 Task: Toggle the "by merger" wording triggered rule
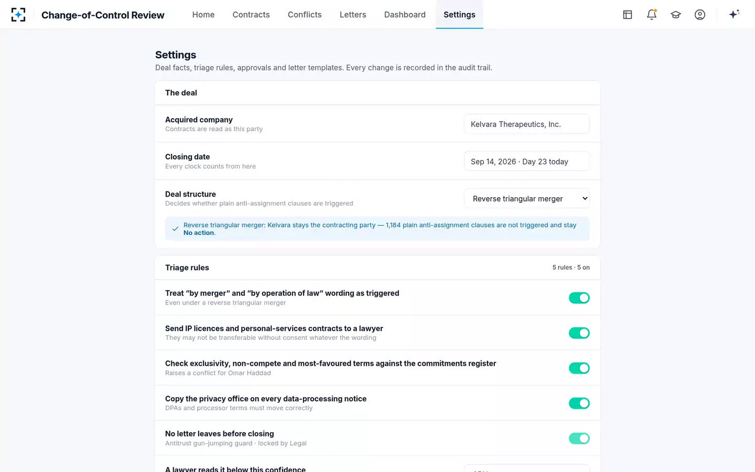[579, 298]
